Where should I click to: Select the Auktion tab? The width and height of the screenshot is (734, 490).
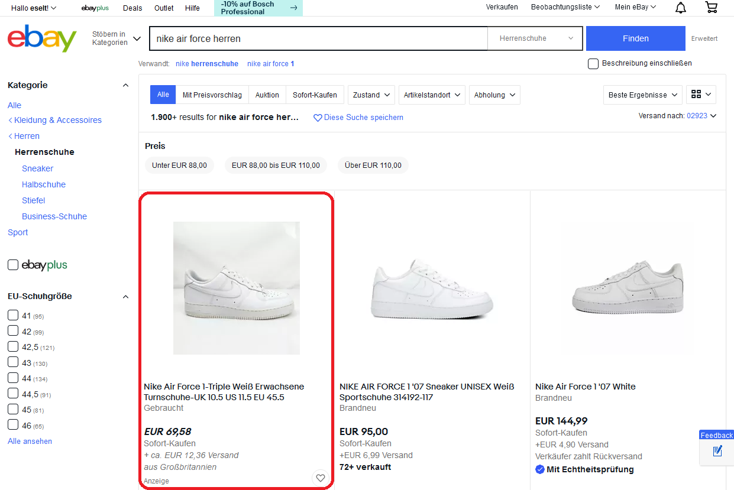267,95
